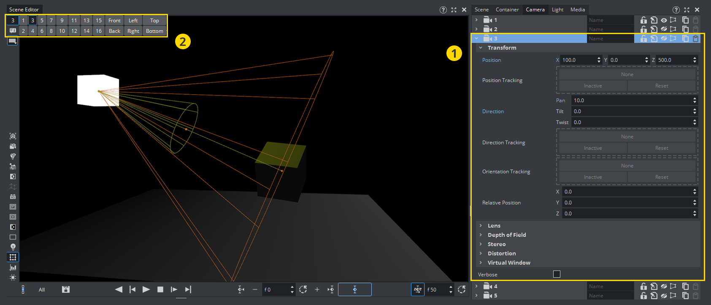Viewport: 711px width, 305px height.
Task: Show camera 2 using its crossed-eye icon
Action: tap(664, 29)
